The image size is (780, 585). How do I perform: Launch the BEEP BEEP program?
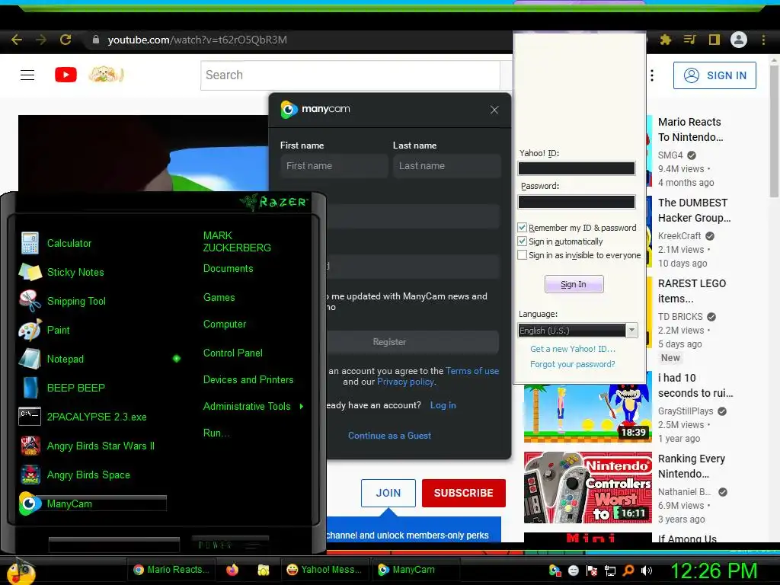(x=75, y=388)
